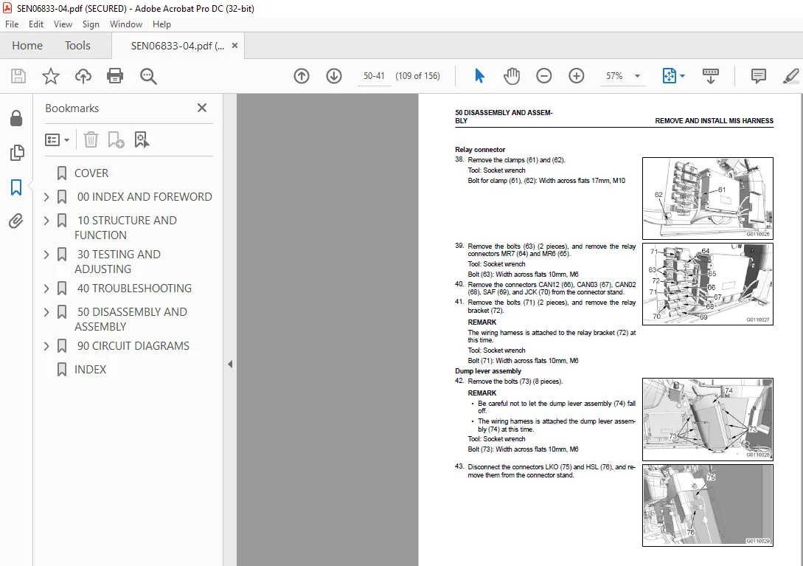Click the '(109 of 156)' page count
The image size is (803, 566).
point(417,76)
